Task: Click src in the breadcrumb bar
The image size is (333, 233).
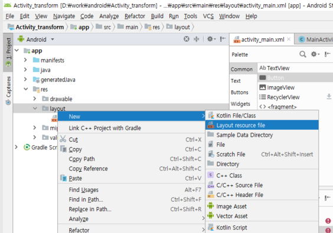Action: click(x=103, y=27)
